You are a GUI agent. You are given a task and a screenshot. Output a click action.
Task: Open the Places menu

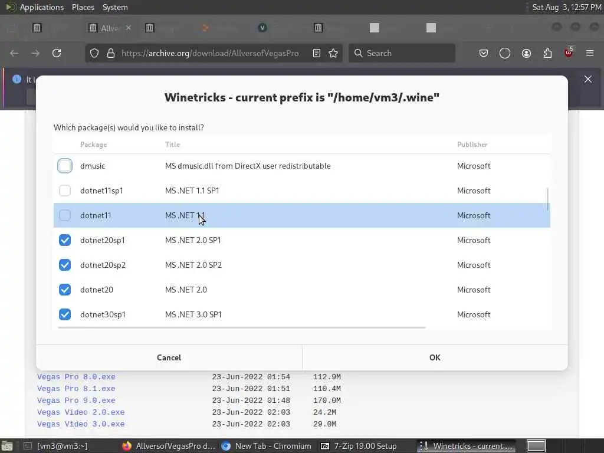83,7
